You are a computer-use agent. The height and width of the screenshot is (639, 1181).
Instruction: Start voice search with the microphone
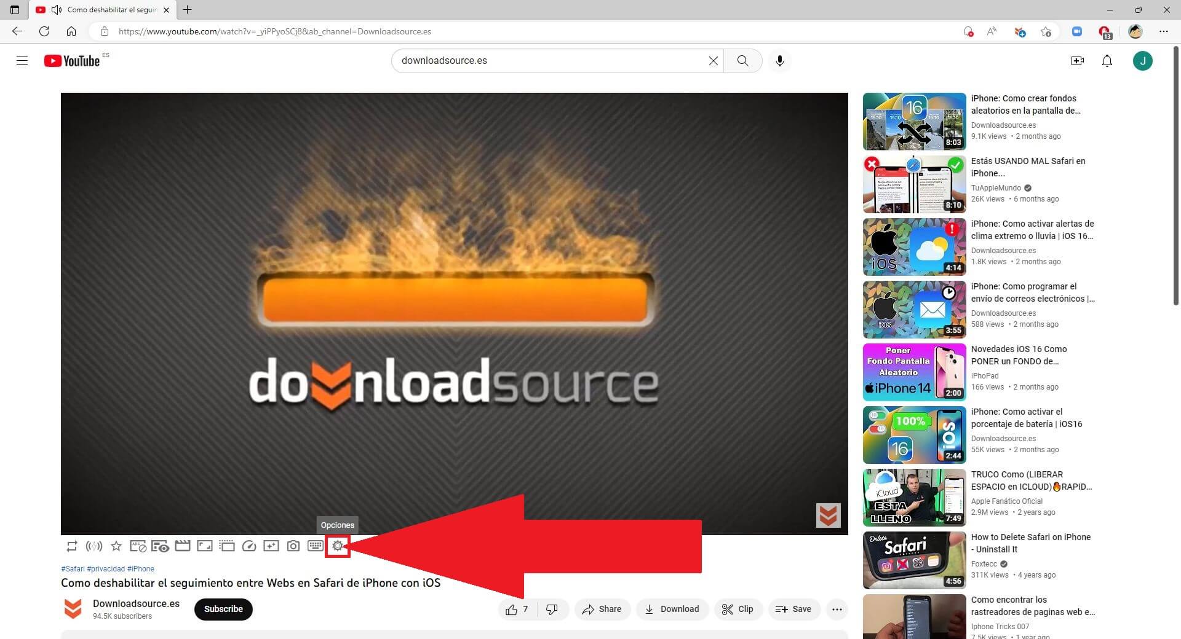click(780, 61)
